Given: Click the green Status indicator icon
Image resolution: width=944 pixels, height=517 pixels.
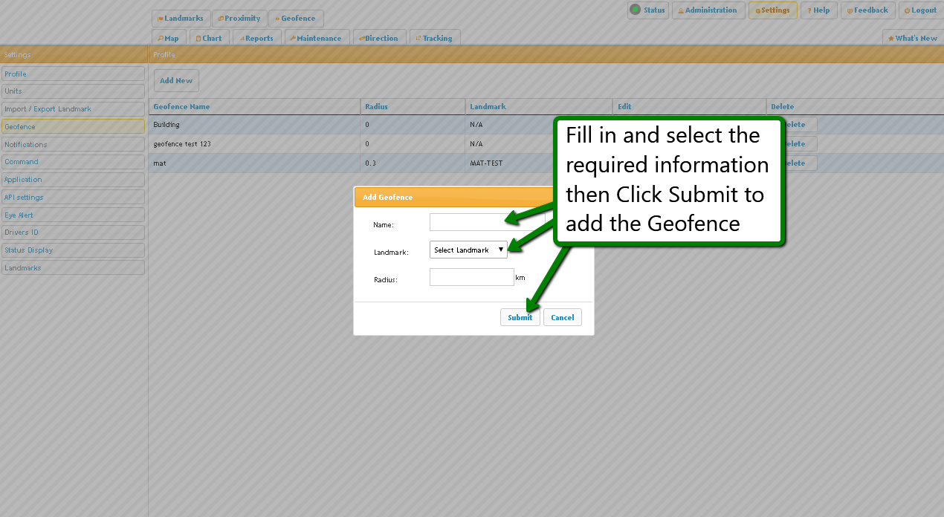Looking at the screenshot, I should pyautogui.click(x=635, y=10).
